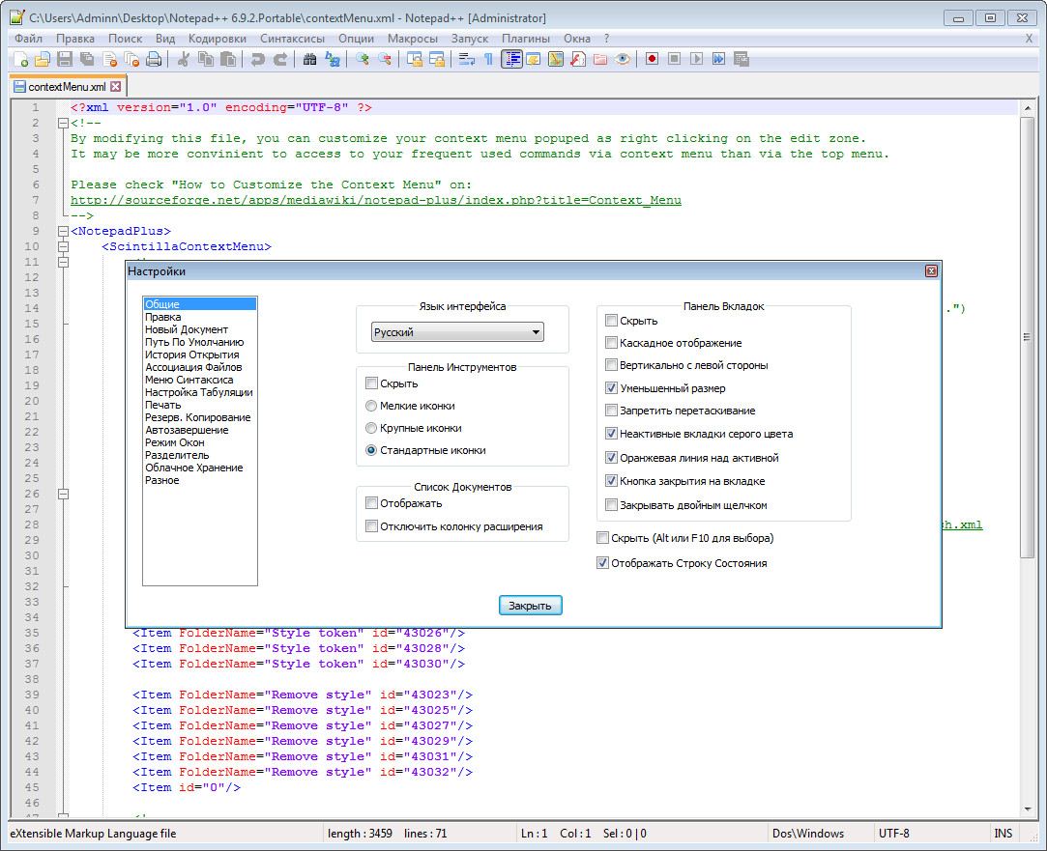Image resolution: width=1047 pixels, height=851 pixels.
Task: Toggle the Отображать Строку Состояния checkbox
Action: point(603,563)
